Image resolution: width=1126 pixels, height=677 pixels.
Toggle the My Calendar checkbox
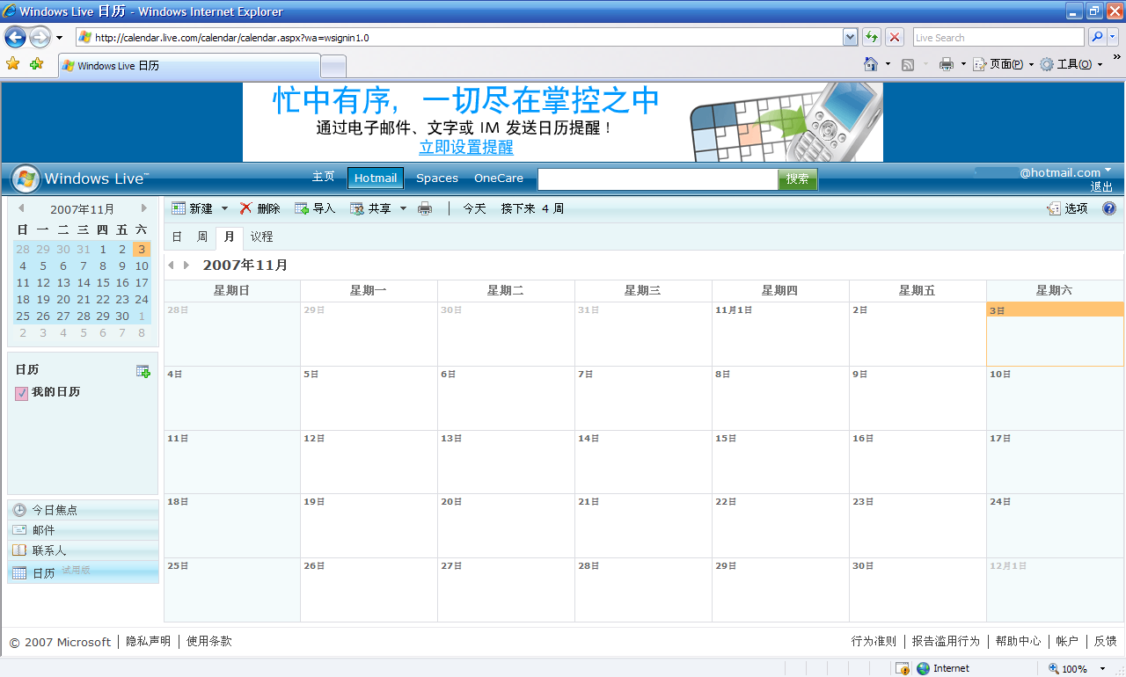(22, 394)
